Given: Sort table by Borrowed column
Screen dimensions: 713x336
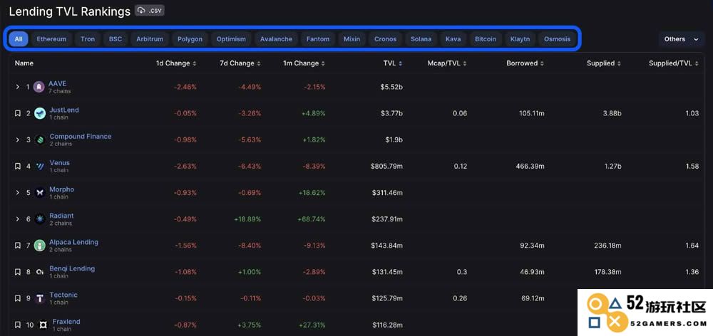Looking at the screenshot, I should click(525, 63).
